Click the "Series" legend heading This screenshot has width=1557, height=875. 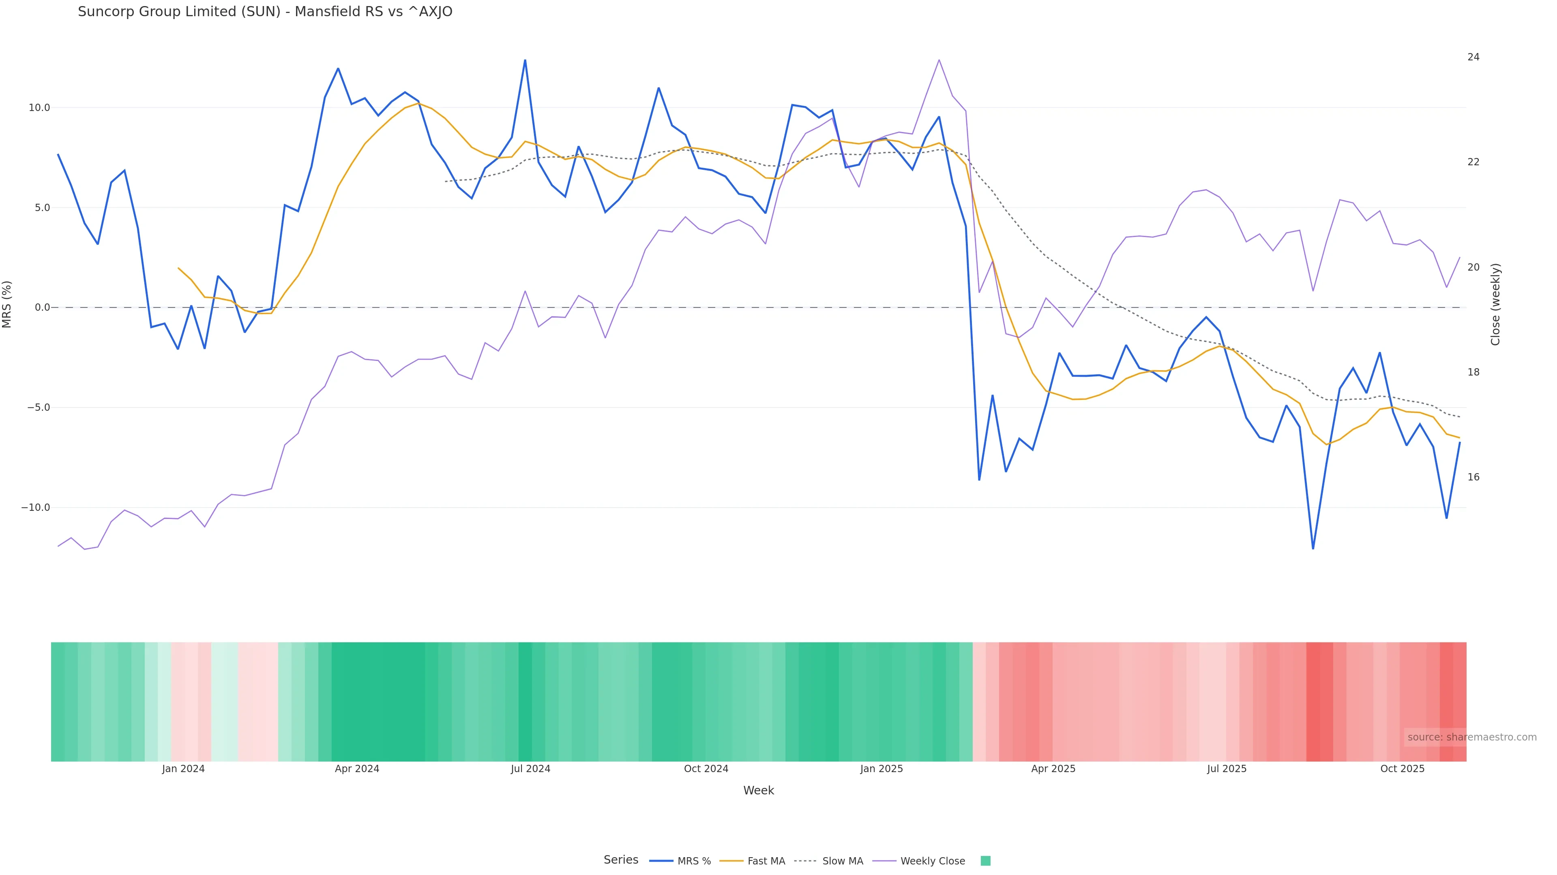(x=621, y=860)
